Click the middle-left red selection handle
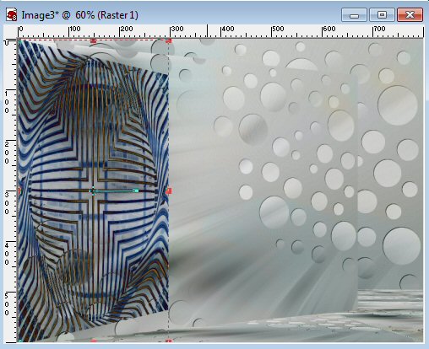 click(19, 191)
